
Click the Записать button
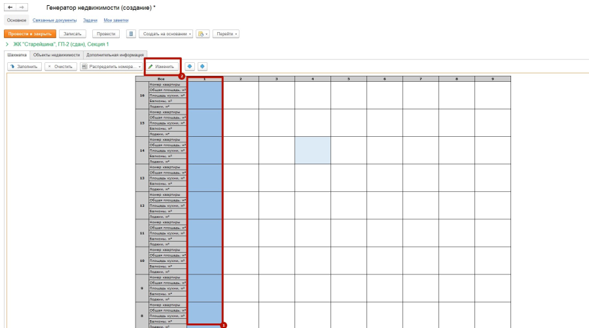click(72, 33)
